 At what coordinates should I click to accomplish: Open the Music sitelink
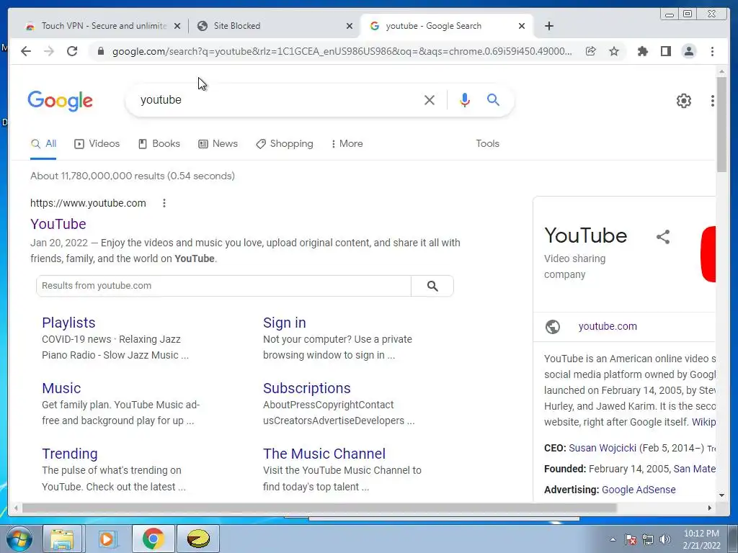tap(61, 388)
